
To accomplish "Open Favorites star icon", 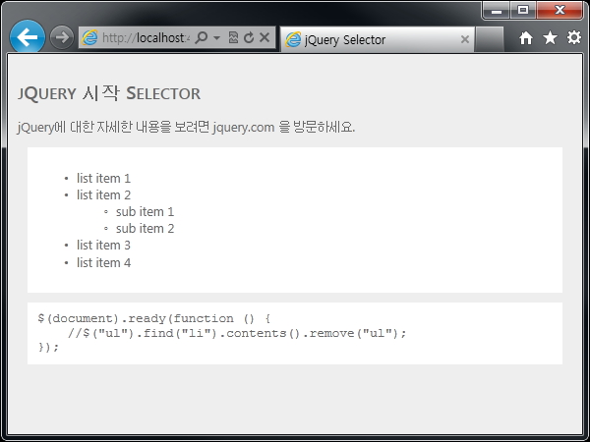I will 550,37.
